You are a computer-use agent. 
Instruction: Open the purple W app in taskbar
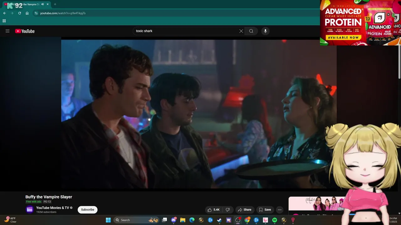[229, 220]
